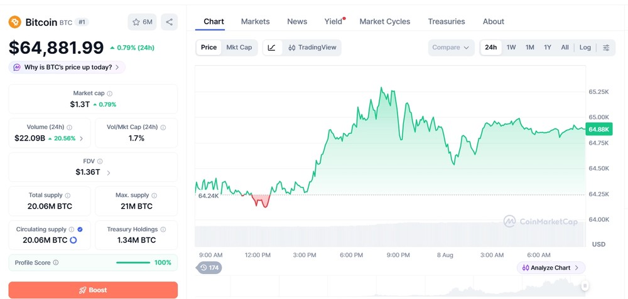Open the Markets tab

click(x=255, y=21)
